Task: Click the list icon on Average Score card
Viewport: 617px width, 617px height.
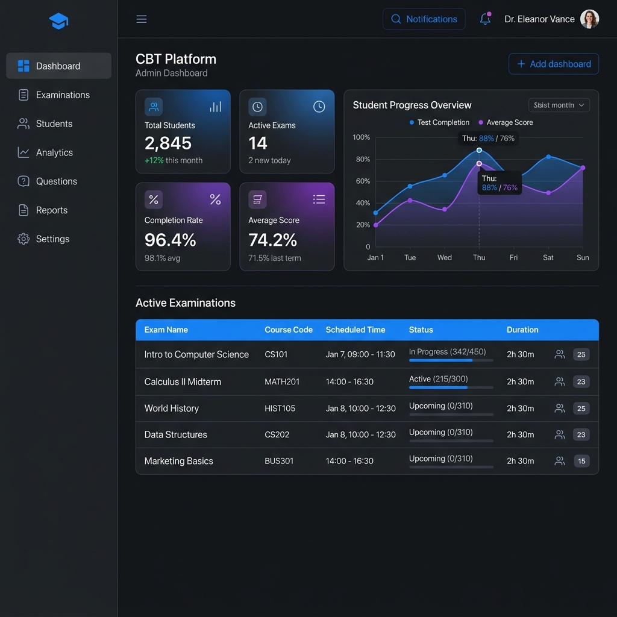Action: click(319, 199)
